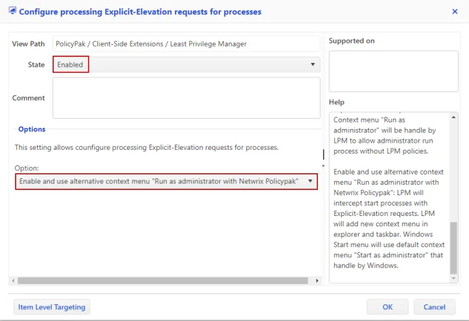Click the View Path text field

pyautogui.click(x=186, y=44)
